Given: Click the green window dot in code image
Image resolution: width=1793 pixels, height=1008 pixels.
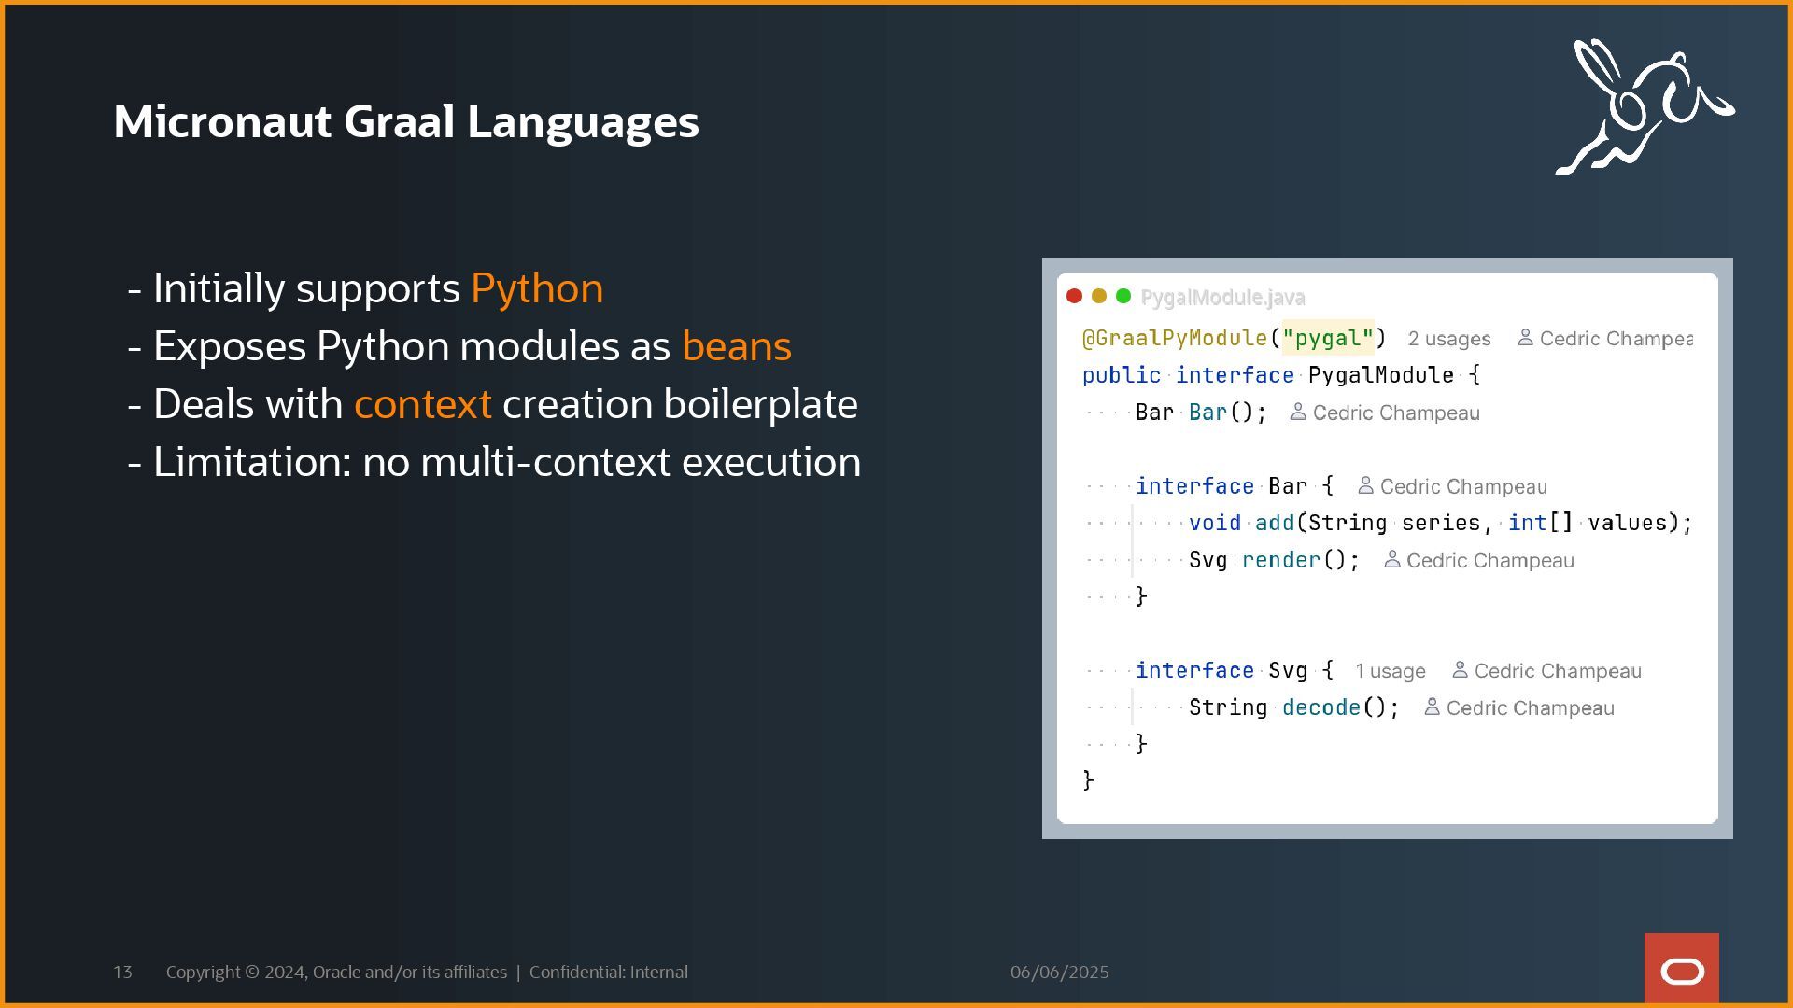Looking at the screenshot, I should click(1123, 296).
